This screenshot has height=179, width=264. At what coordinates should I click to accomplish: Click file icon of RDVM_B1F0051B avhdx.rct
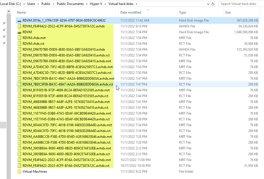19,96
